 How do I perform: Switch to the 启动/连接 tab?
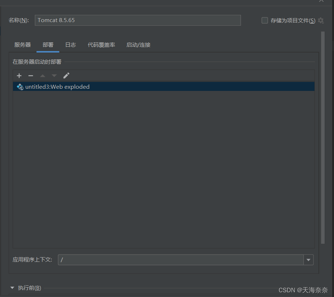(138, 45)
